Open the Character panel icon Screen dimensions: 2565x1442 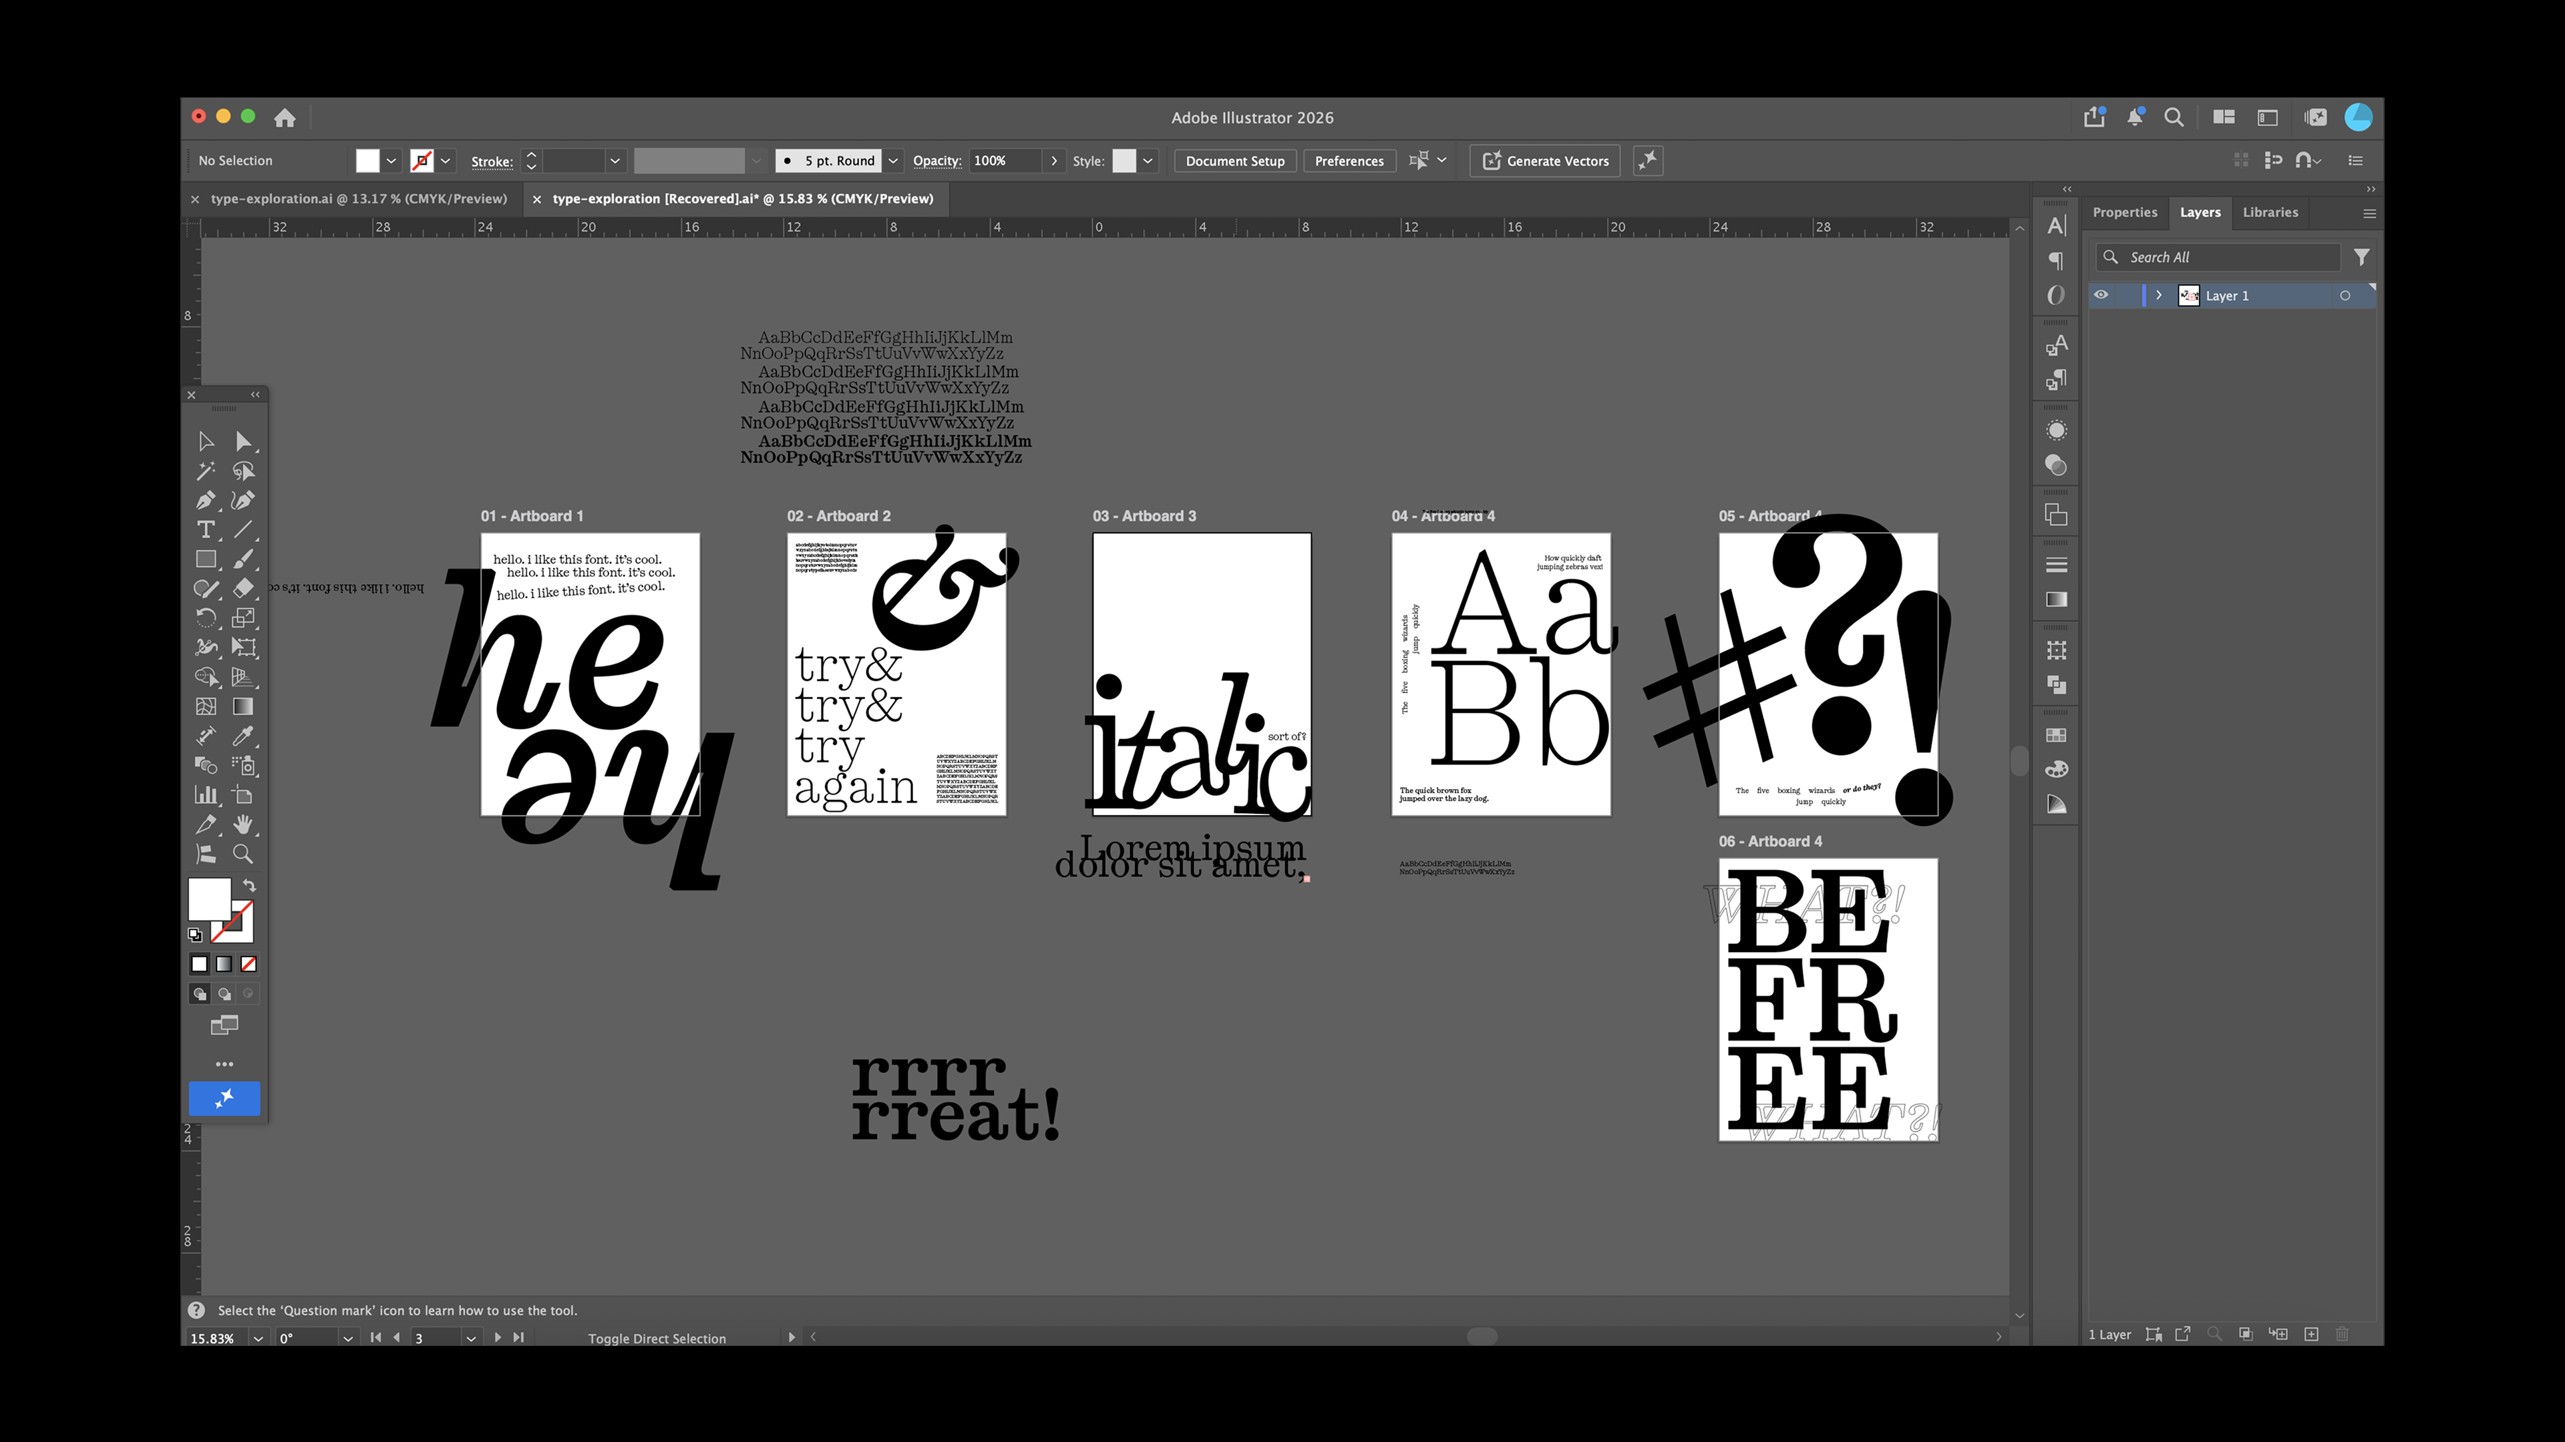click(x=2056, y=226)
